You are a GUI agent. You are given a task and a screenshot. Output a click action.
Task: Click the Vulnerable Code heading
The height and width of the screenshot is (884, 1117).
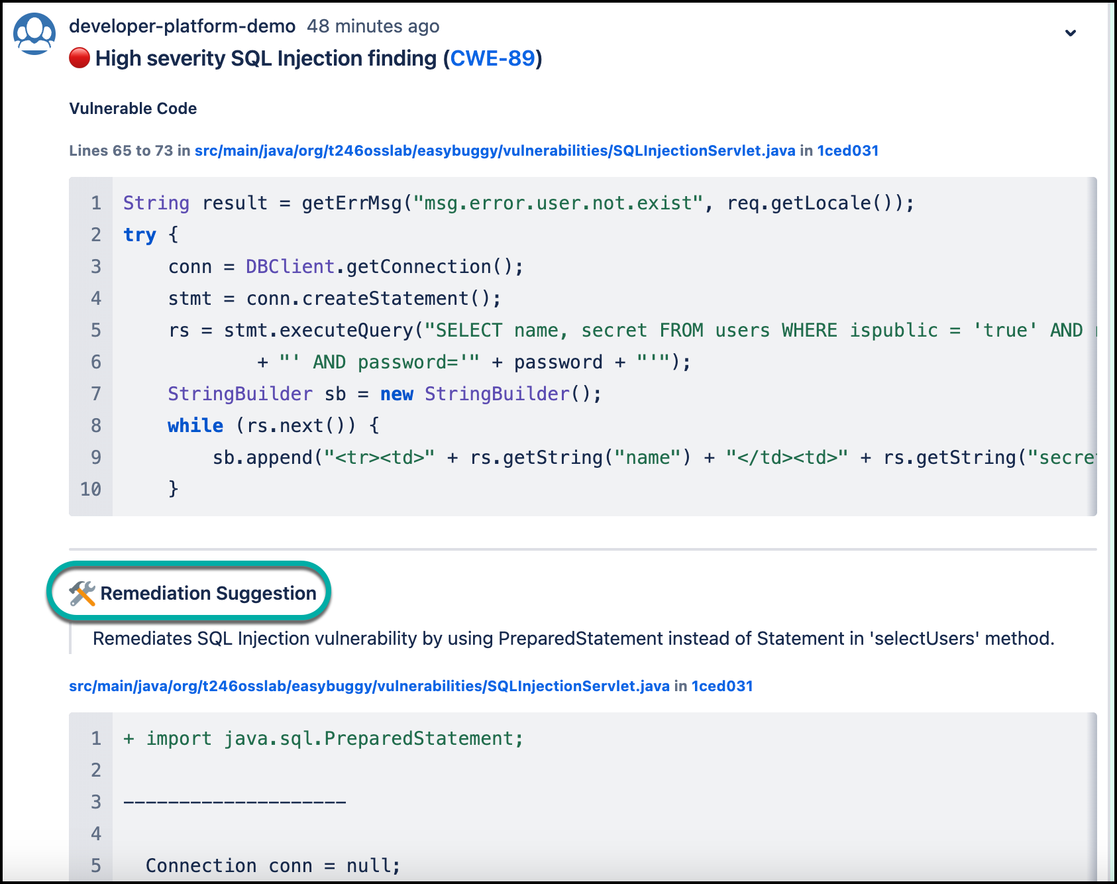tap(133, 109)
